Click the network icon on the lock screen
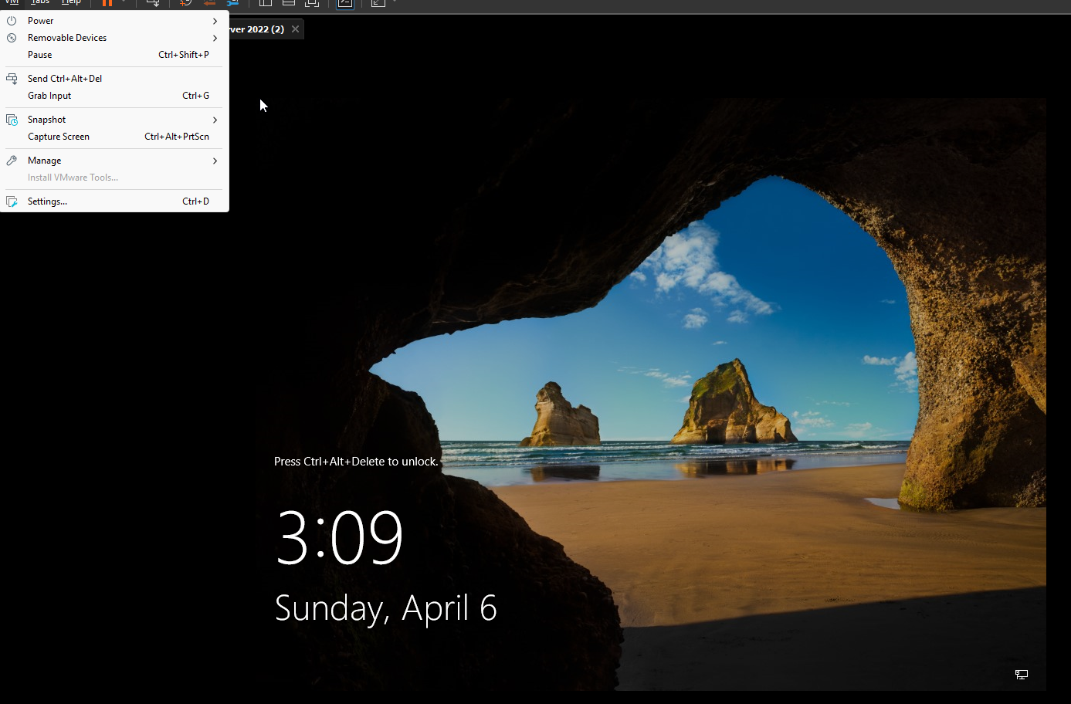This screenshot has width=1071, height=704. pos(1021,675)
